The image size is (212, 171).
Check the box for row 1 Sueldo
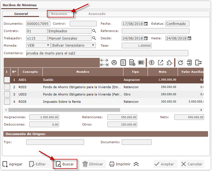point(7,80)
